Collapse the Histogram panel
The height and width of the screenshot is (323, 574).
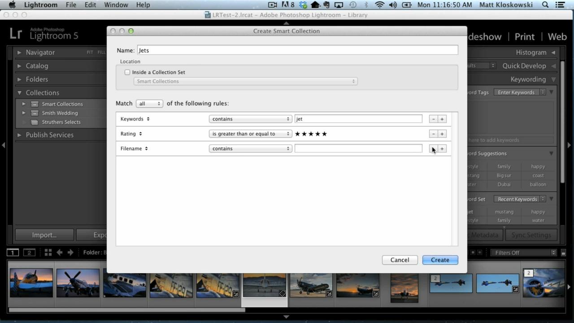(553, 52)
